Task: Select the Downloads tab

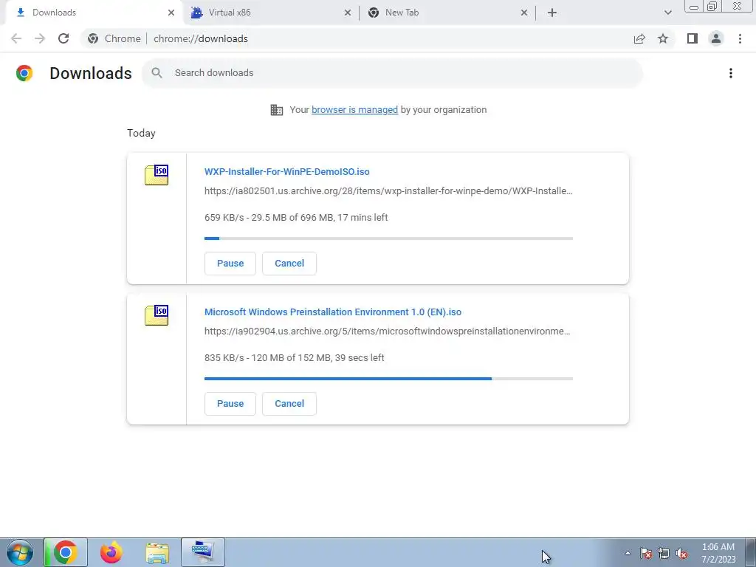Action: [94, 13]
